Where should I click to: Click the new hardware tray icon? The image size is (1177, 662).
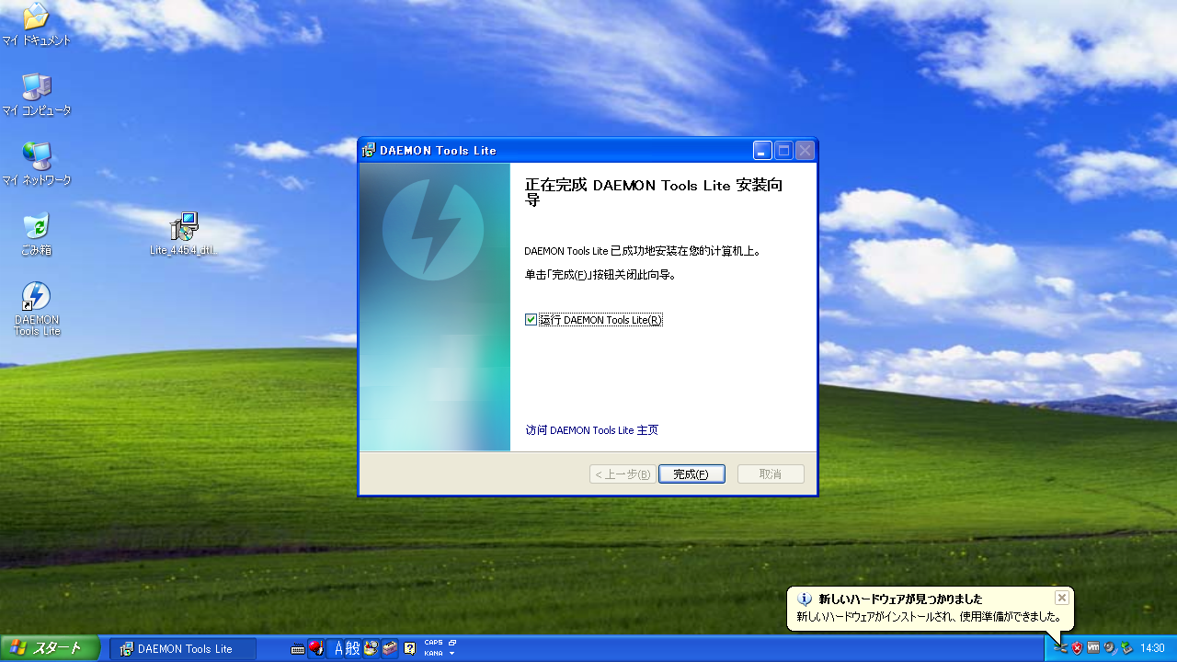tap(1060, 648)
